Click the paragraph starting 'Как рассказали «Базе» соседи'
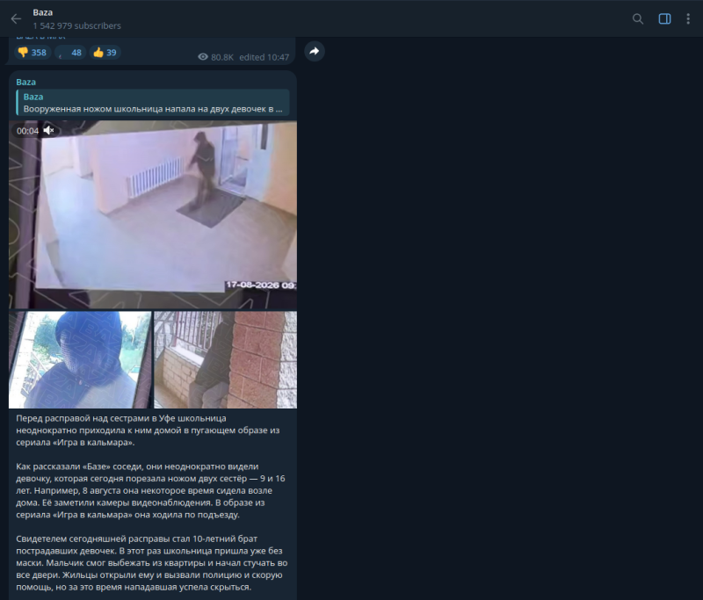The width and height of the screenshot is (703, 600). pos(150,491)
